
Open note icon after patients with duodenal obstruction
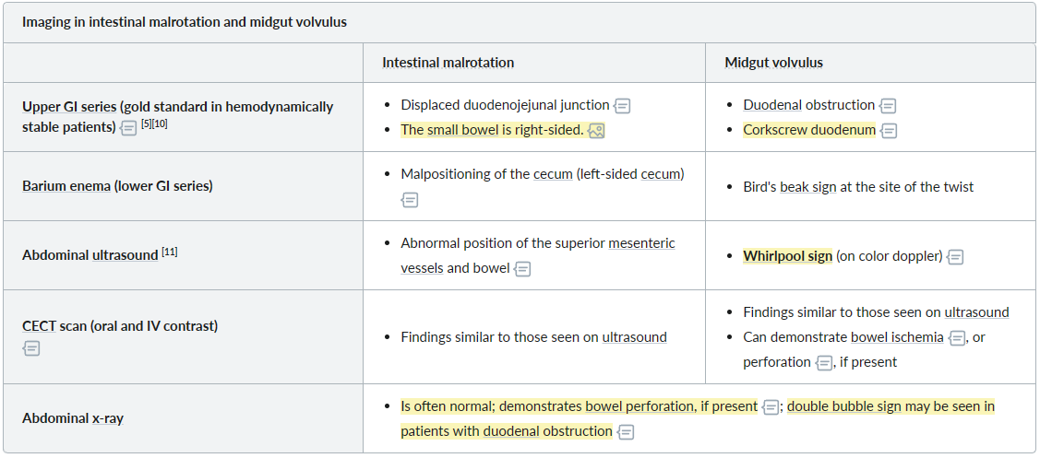[626, 432]
